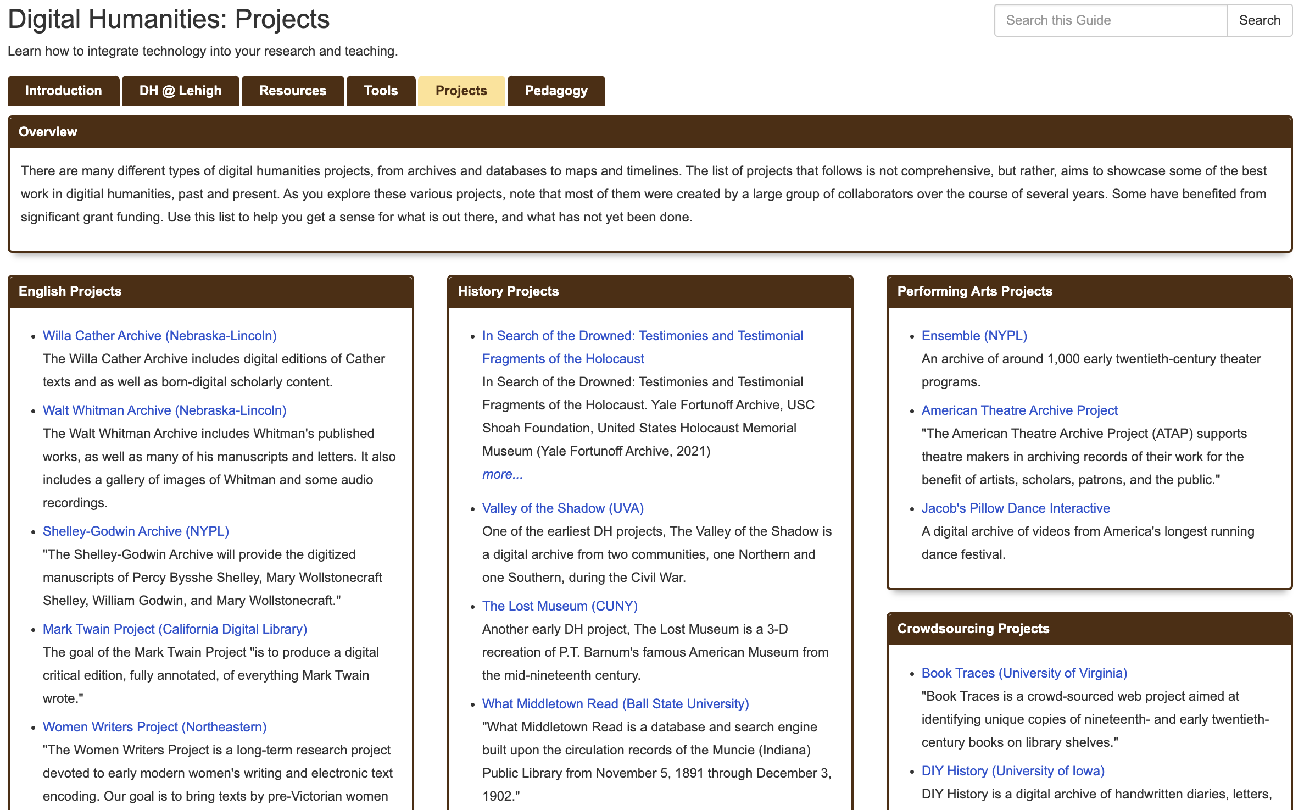Follow the What Middletown Read link
Viewport: 1304px width, 810px height.
click(x=616, y=703)
